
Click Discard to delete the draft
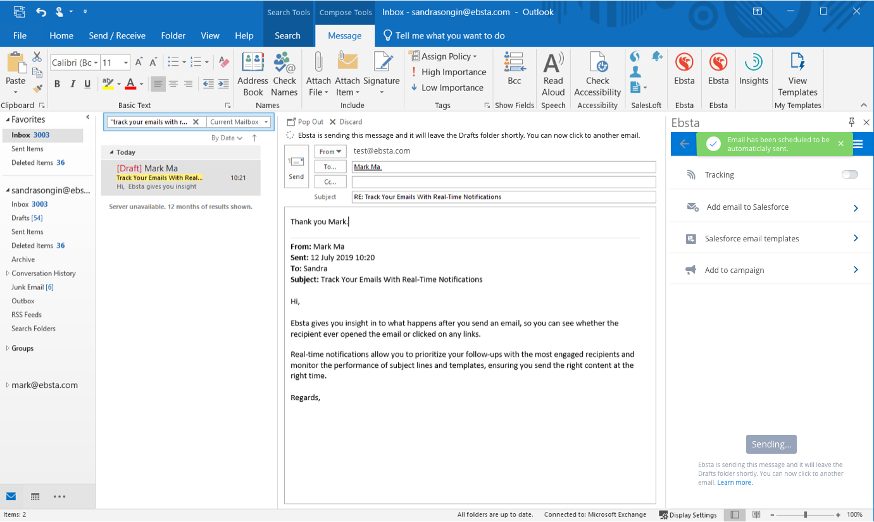346,122
